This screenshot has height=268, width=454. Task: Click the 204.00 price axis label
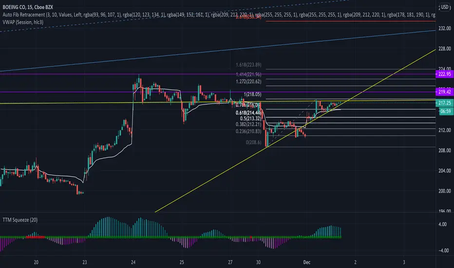point(445,171)
